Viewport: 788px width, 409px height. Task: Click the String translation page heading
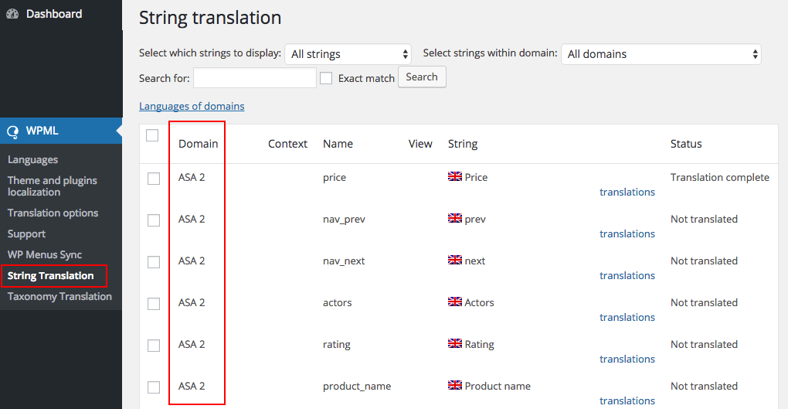pyautogui.click(x=210, y=18)
